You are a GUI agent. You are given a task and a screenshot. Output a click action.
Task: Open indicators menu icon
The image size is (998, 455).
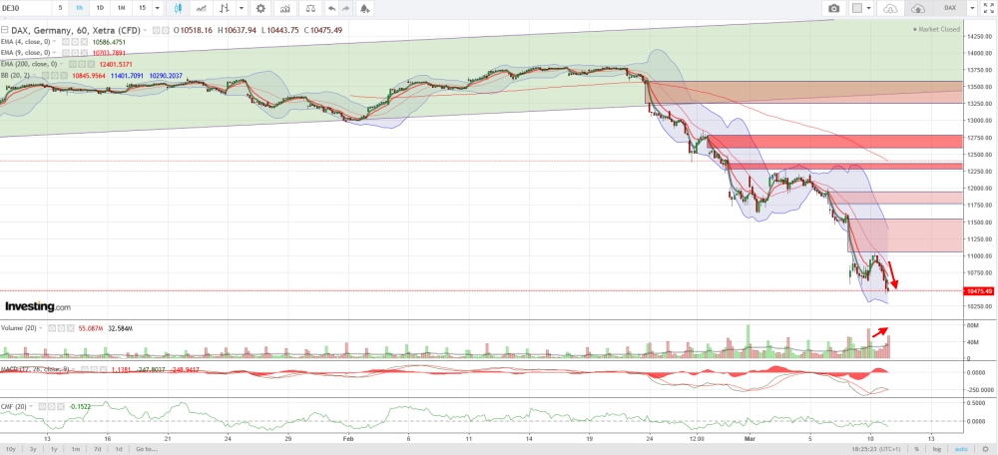287,8
